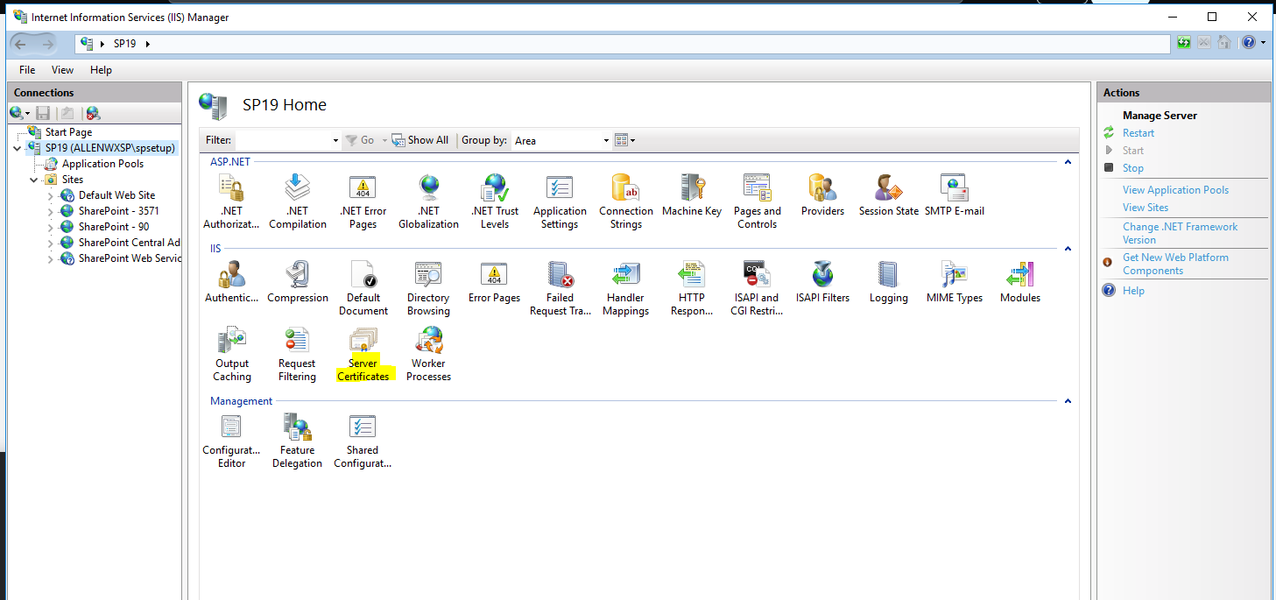Collapse the Sites tree node
Screen dimensions: 1276x600
tap(34, 180)
